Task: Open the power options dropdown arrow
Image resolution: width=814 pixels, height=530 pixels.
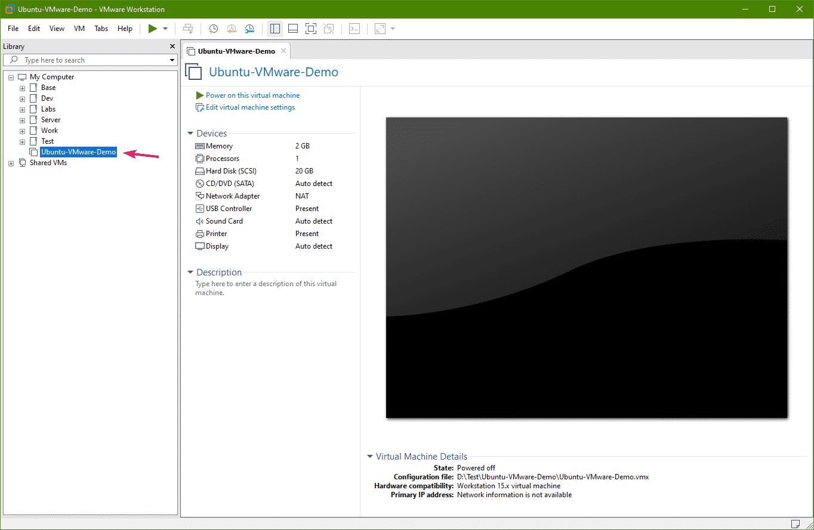Action: 165,29
